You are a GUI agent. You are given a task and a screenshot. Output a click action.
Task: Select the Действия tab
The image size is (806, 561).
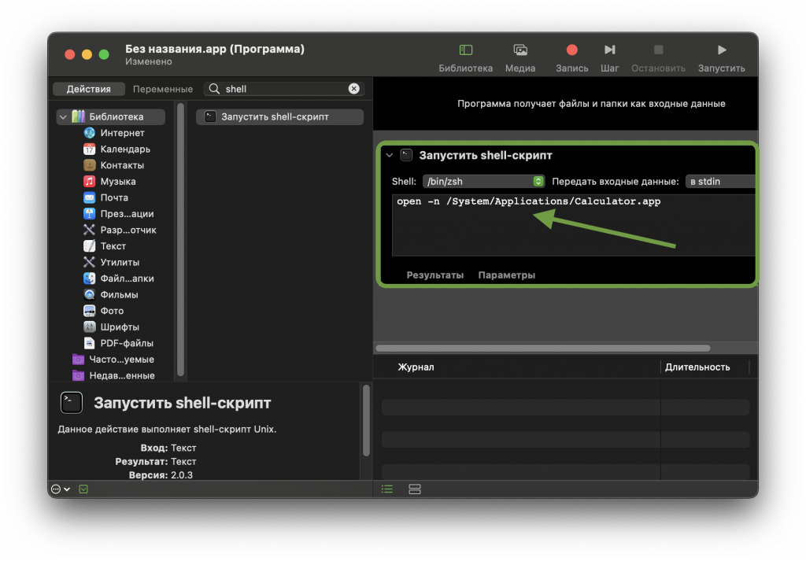(88, 89)
